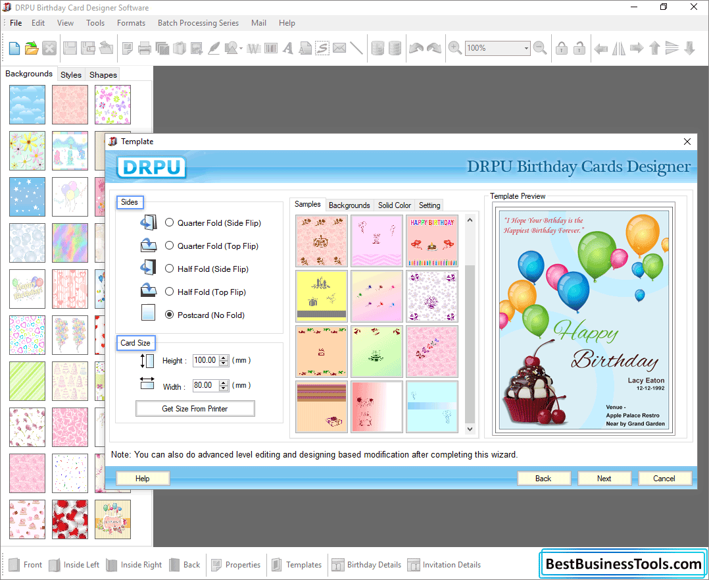Screen dimensions: 709x580
Task: Select the red hearts background swatch
Action: click(x=70, y=519)
